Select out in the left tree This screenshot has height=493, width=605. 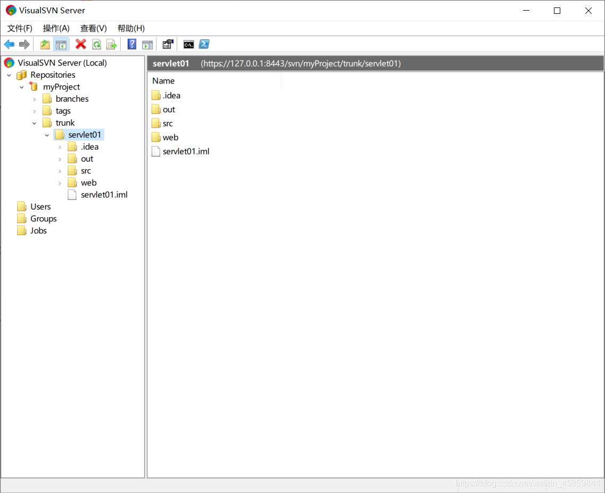[87, 158]
